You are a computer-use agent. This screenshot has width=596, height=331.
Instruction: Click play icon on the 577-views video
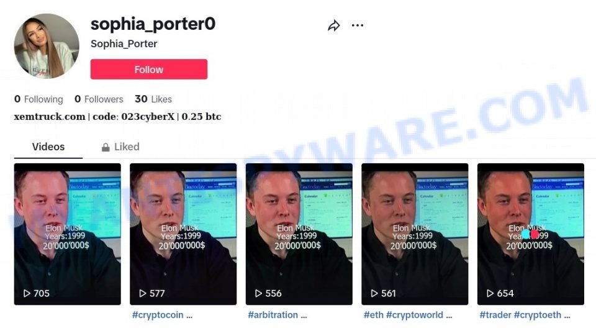click(143, 293)
